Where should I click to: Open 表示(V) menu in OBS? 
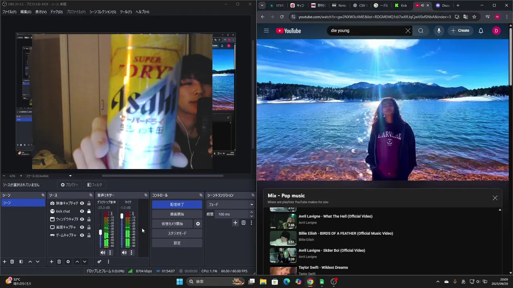(41, 12)
